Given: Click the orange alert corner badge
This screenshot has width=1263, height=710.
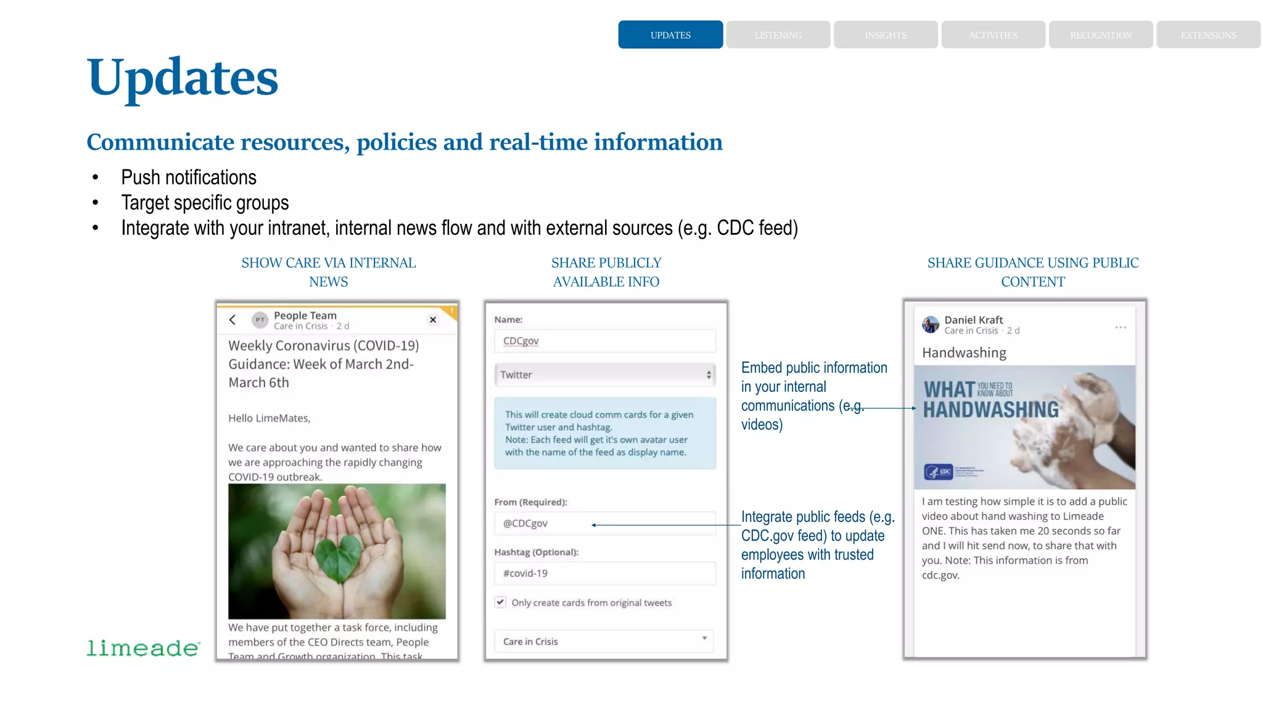Looking at the screenshot, I should (451, 311).
